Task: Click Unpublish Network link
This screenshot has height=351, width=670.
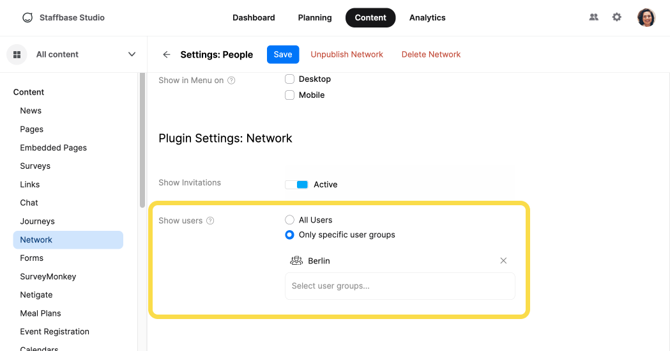Action: [x=347, y=54]
